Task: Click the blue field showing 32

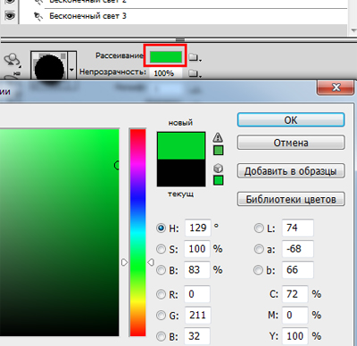Action: [x=197, y=336]
